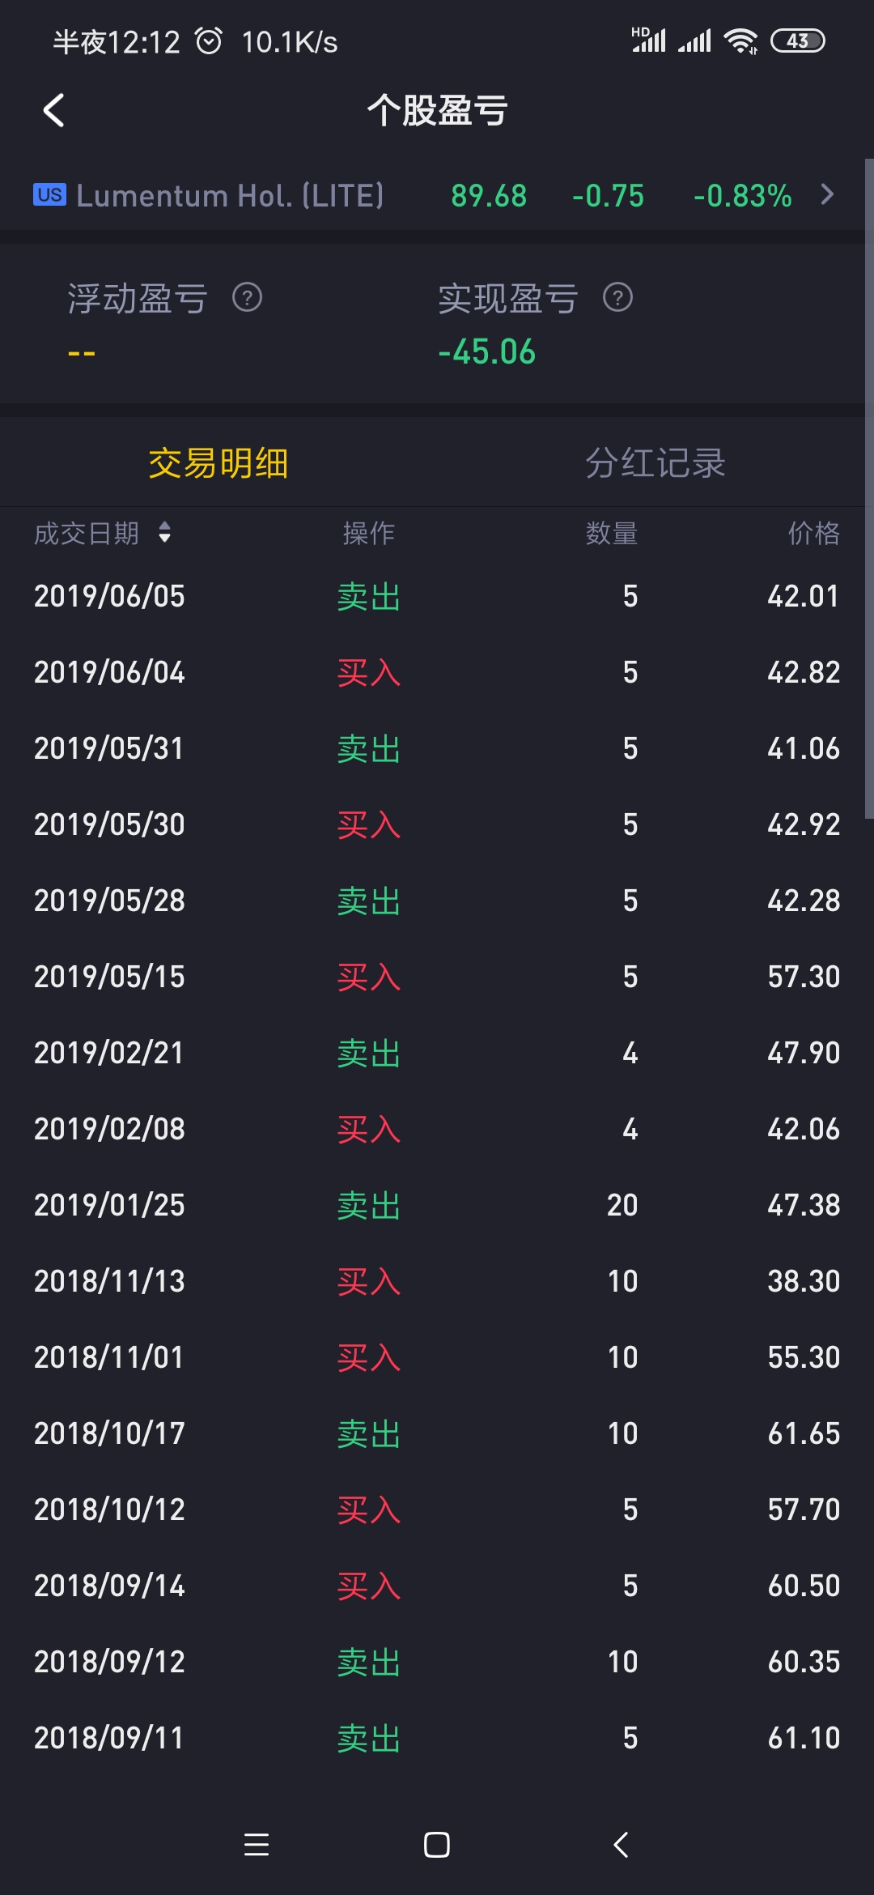Tap the battery indicator in status bar

point(797,40)
